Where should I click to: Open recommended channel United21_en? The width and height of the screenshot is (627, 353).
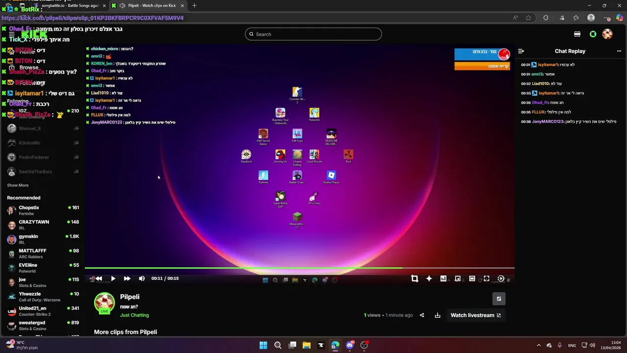coord(43,311)
